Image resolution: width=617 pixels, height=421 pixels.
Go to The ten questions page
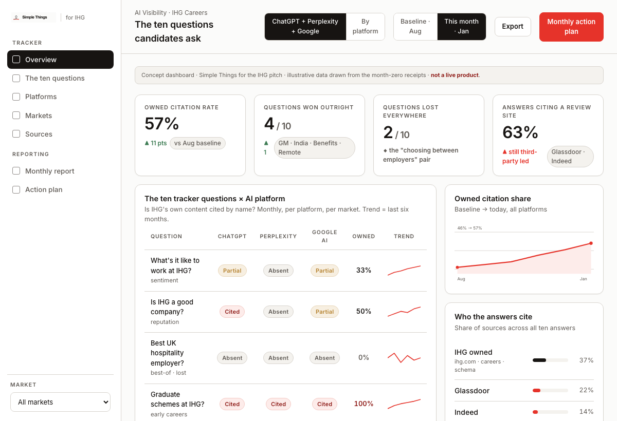pyautogui.click(x=60, y=78)
